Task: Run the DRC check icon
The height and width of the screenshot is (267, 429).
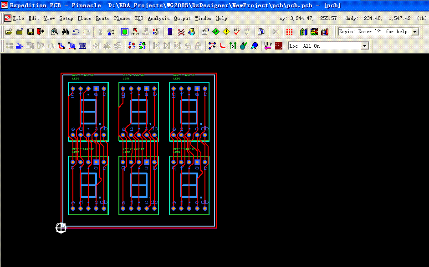Action: pyautogui.click(x=237, y=32)
